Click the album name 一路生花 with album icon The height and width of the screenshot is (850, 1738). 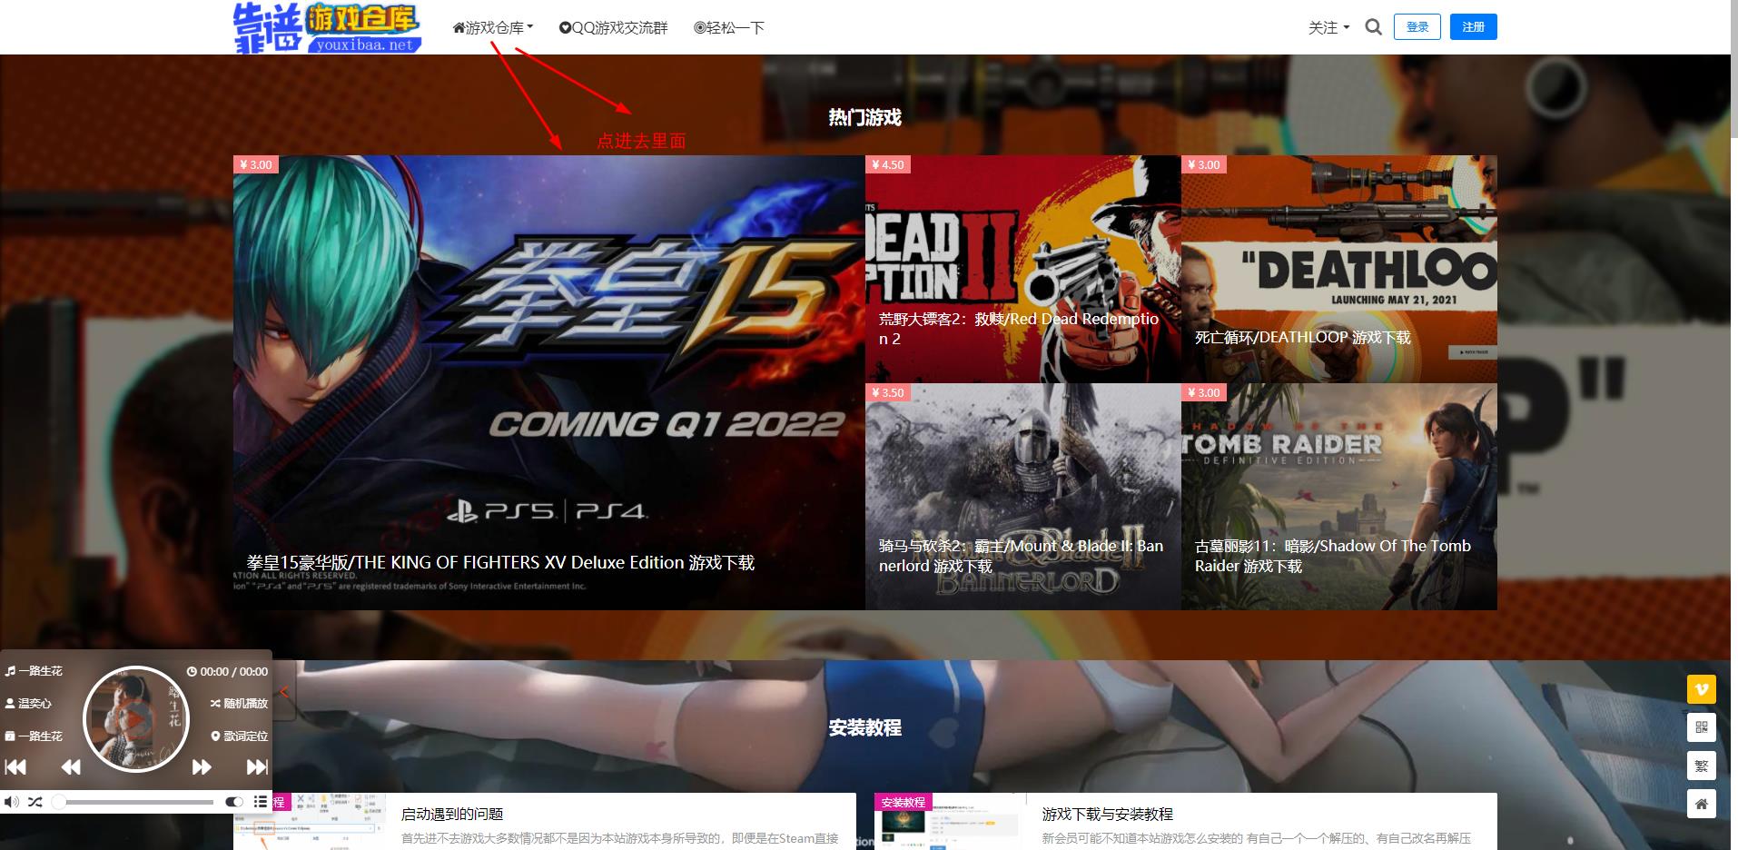click(x=34, y=736)
